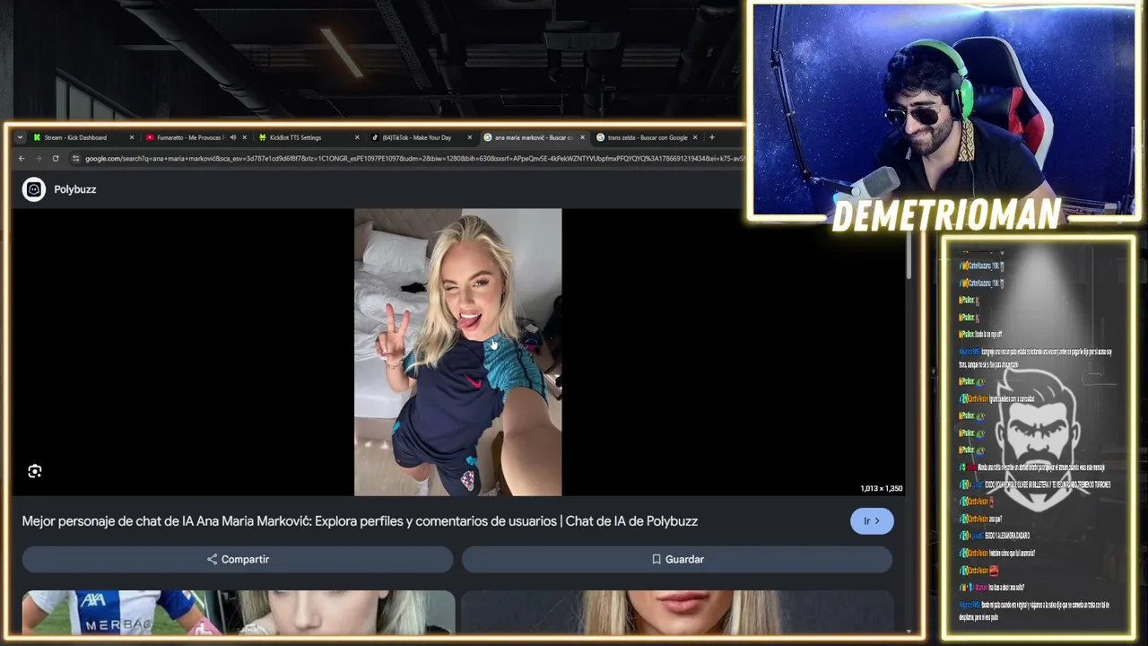Viewport: 1148px width, 646px height.
Task: Close the KickBot TTS Settings tab
Action: (x=357, y=137)
